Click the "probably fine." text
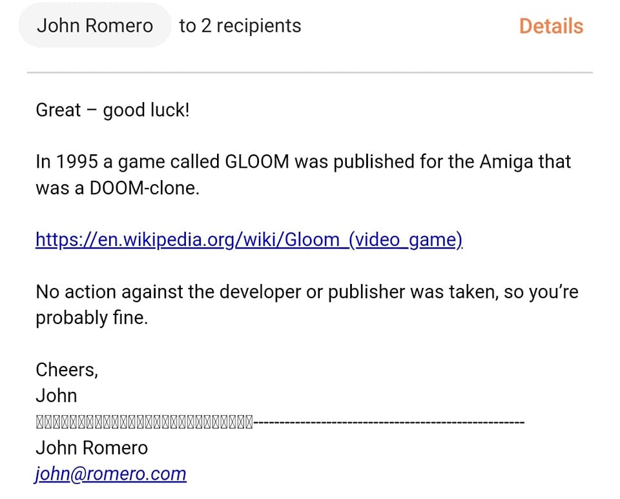This screenshot has height=499, width=620. tap(92, 318)
